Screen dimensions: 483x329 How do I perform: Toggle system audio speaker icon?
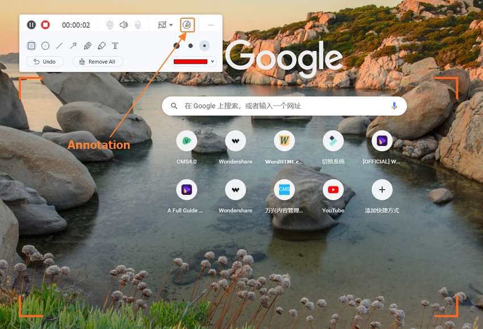click(123, 24)
